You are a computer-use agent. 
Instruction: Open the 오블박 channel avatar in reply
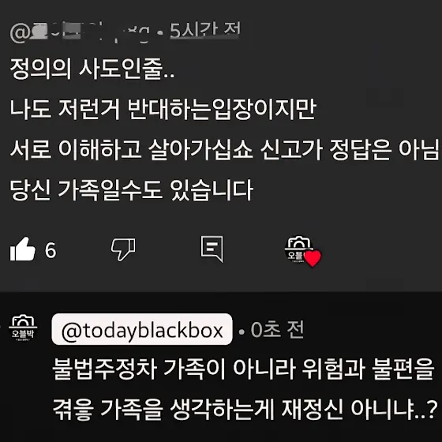[23, 328]
